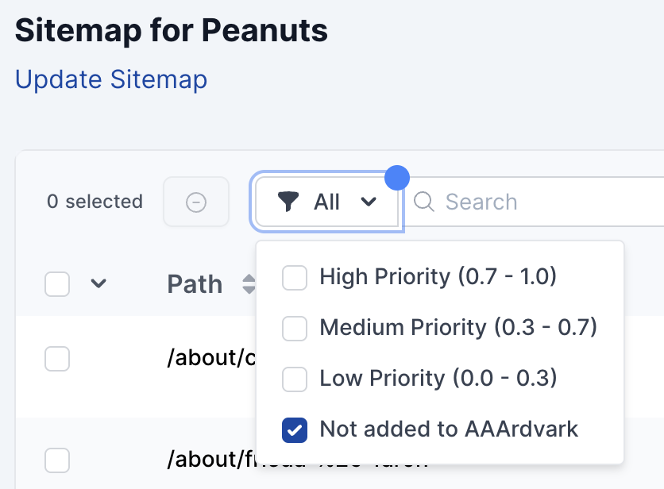This screenshot has height=489, width=664.
Task: Click the Path column sort arrows
Action: coord(249,284)
